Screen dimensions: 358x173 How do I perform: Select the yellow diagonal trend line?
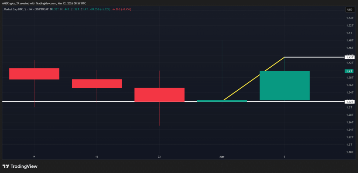click(x=254, y=79)
